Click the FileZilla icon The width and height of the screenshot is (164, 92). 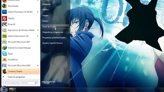pyautogui.click(x=4, y=18)
